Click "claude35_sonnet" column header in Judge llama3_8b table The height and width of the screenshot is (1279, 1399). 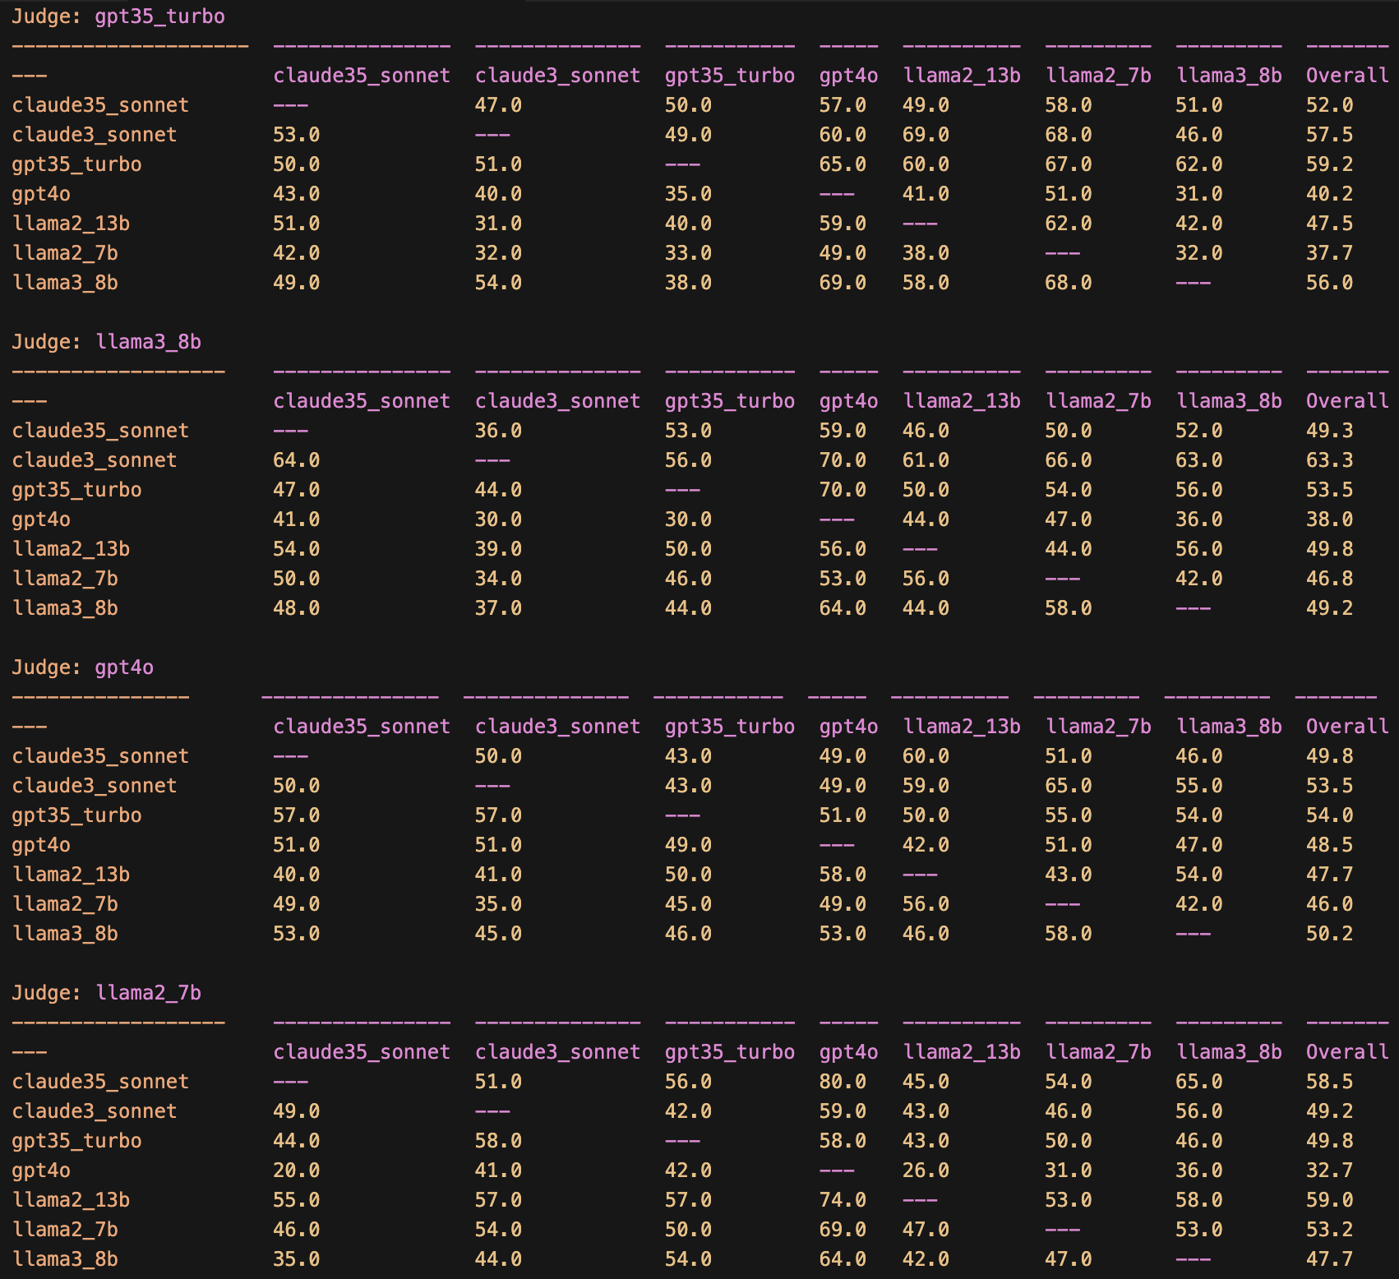(362, 401)
